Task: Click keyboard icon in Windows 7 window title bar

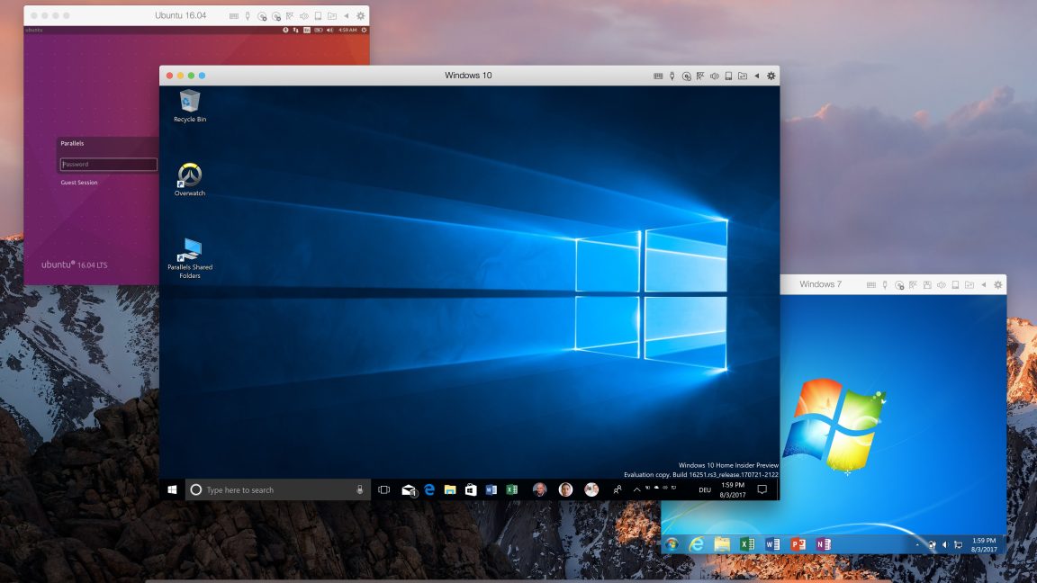Action: pos(871,285)
